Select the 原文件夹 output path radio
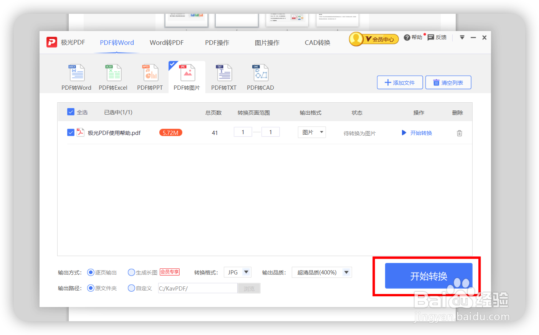This screenshot has width=539, height=335. (91, 288)
